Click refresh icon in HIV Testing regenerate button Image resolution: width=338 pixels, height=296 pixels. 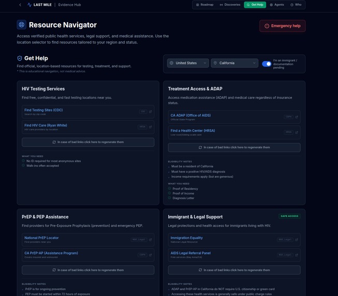(x=54, y=142)
